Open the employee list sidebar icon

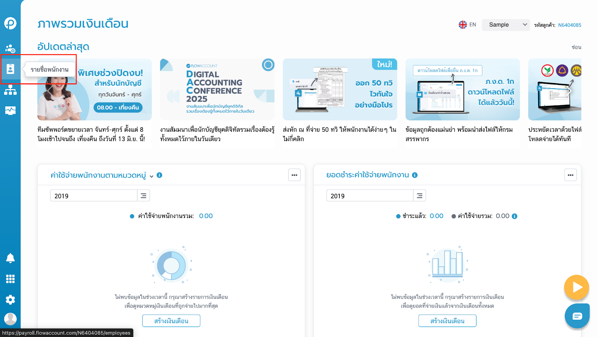[x=10, y=69]
